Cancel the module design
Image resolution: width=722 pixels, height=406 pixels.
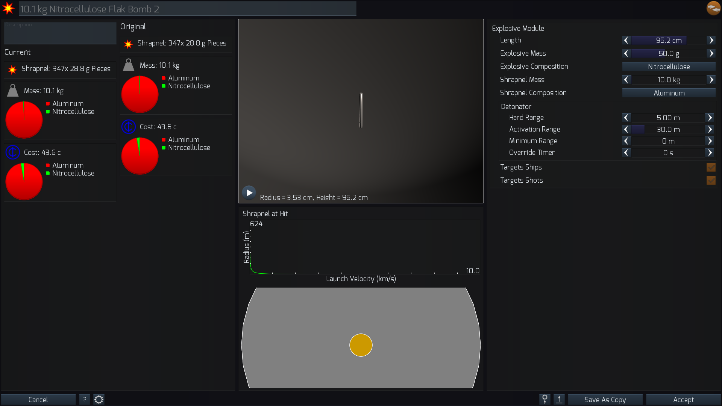pyautogui.click(x=38, y=400)
